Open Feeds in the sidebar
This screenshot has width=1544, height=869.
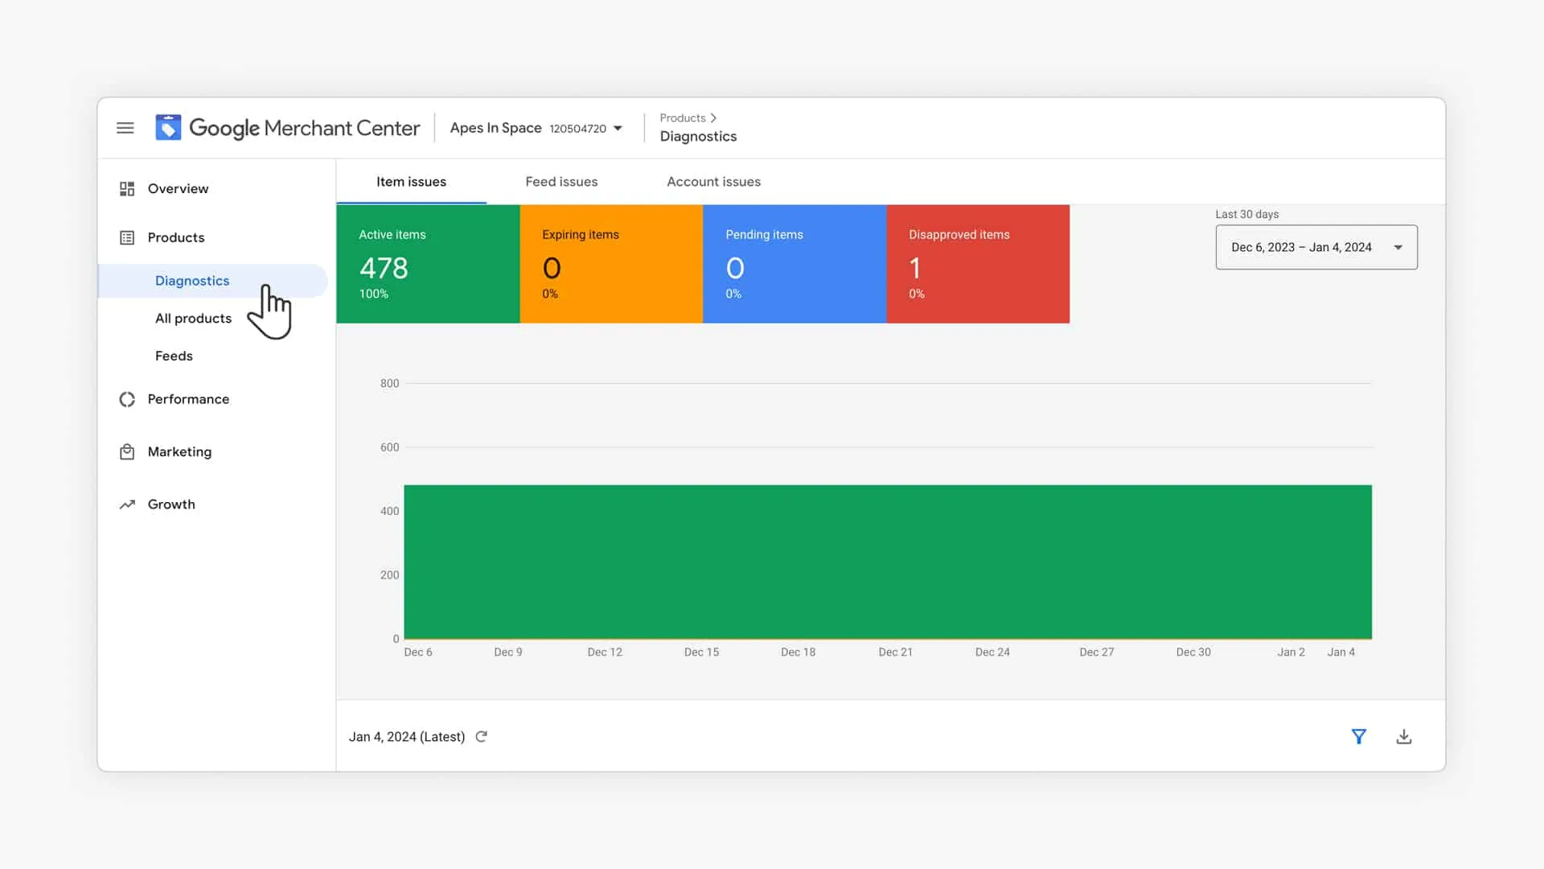(174, 356)
